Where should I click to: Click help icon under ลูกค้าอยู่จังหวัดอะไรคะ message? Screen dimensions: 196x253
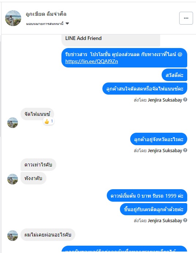185,150
